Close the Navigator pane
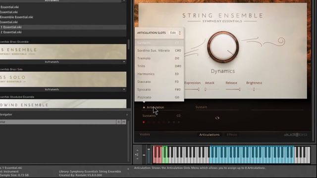The height and width of the screenshot is (178, 317). point(127,115)
